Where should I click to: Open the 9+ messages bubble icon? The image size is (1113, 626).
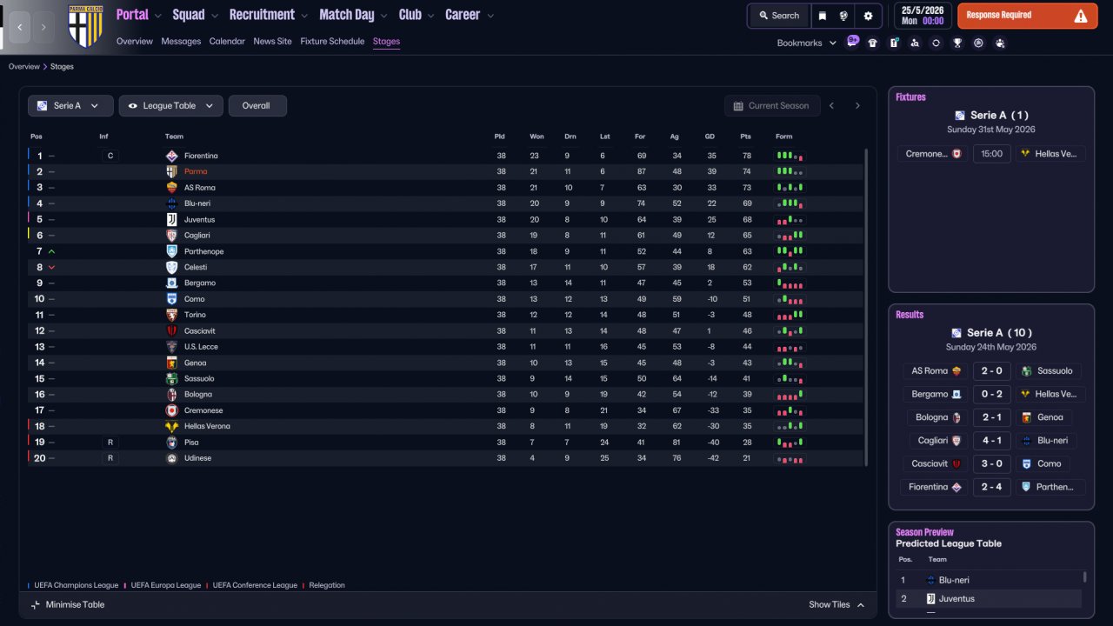[853, 41]
